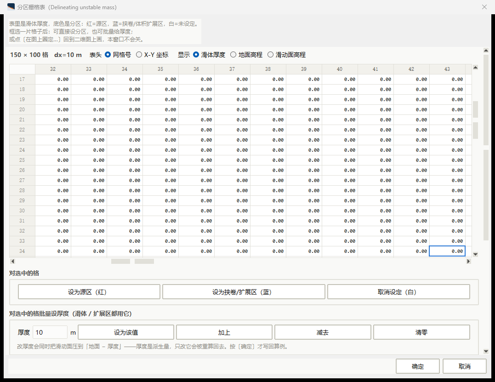495x382 pixels.
Task: Click the 设为该值 button
Action: coord(126,332)
